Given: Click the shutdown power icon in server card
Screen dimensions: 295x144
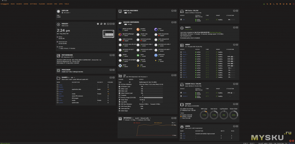Looking at the screenshot, I should click(105, 24).
